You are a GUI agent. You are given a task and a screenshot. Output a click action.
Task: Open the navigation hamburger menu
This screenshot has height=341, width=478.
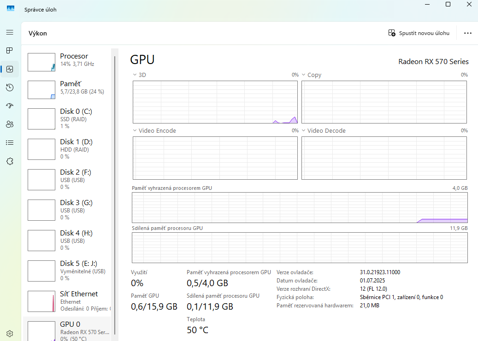click(x=10, y=32)
